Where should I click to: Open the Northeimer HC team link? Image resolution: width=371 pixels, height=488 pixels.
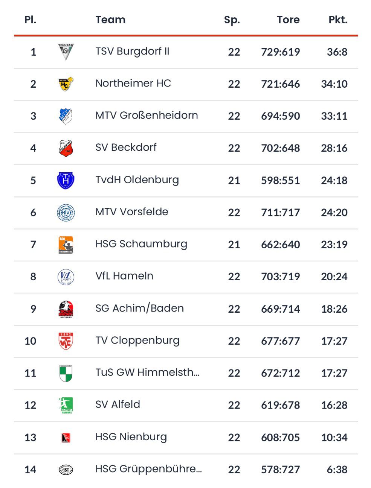click(133, 83)
